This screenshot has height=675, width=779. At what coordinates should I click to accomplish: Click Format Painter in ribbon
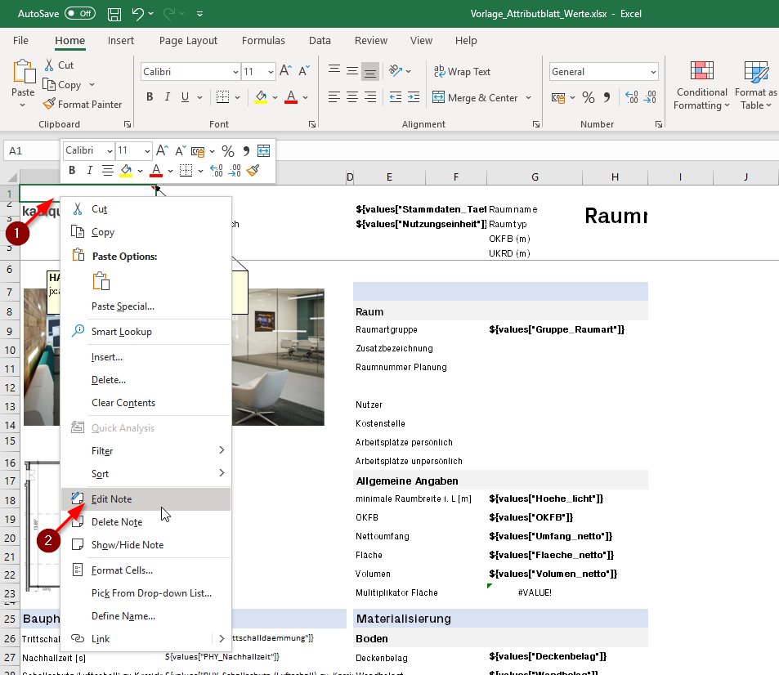tap(83, 105)
